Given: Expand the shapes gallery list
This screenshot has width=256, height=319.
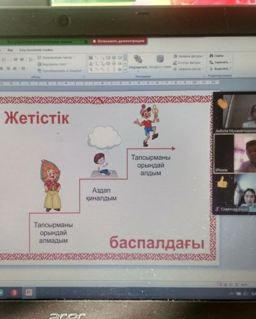Looking at the screenshot, I should [125, 69].
